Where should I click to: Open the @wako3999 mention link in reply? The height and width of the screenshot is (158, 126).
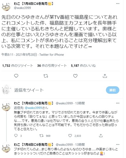point(32,108)
